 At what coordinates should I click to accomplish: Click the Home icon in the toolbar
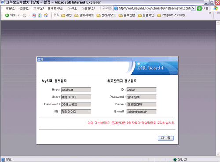click(46, 15)
